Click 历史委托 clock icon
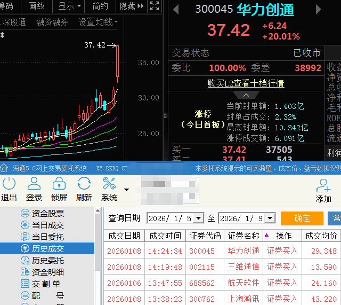Viewport: 341px width, 305px height. point(25,260)
